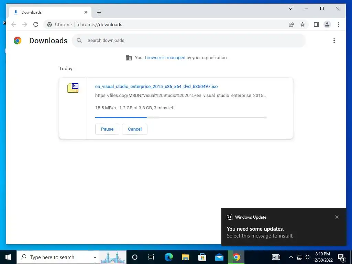
Task: Open Task View on the taskbar
Action: coord(151,257)
